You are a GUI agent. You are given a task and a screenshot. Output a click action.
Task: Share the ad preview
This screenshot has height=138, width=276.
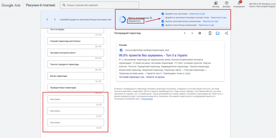[226, 33]
